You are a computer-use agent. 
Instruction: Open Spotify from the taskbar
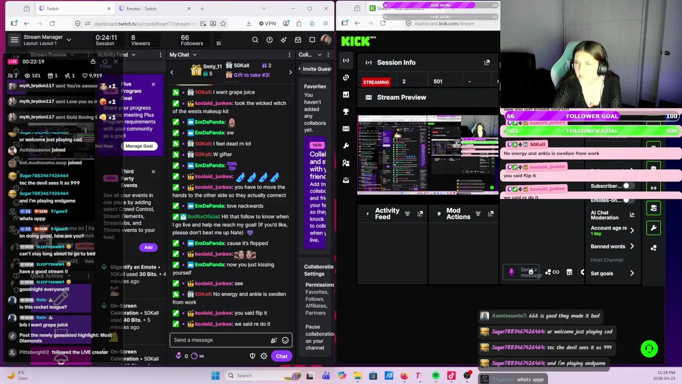(436, 375)
